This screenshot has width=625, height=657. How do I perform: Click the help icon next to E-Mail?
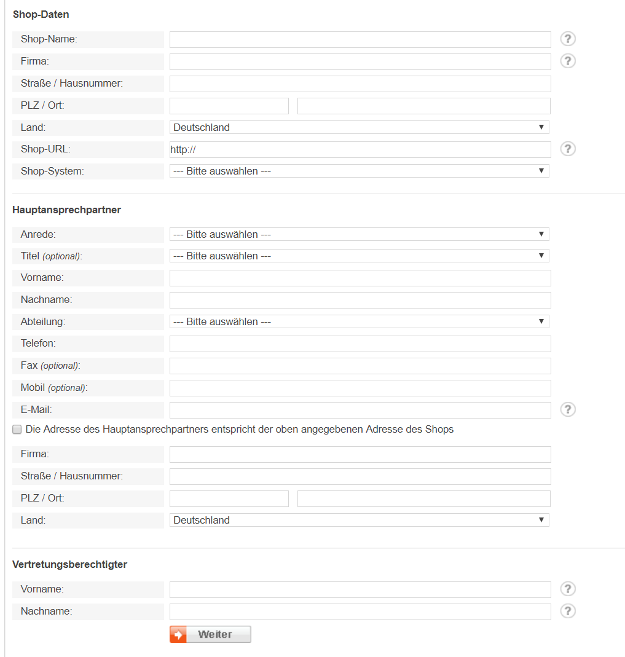coord(568,409)
